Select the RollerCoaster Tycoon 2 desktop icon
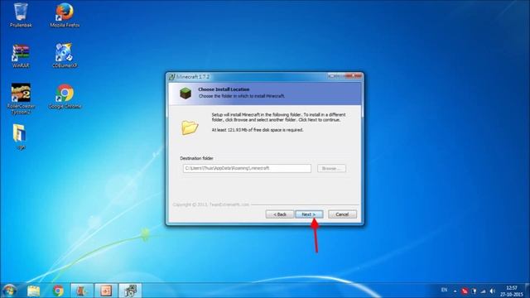 (x=21, y=99)
